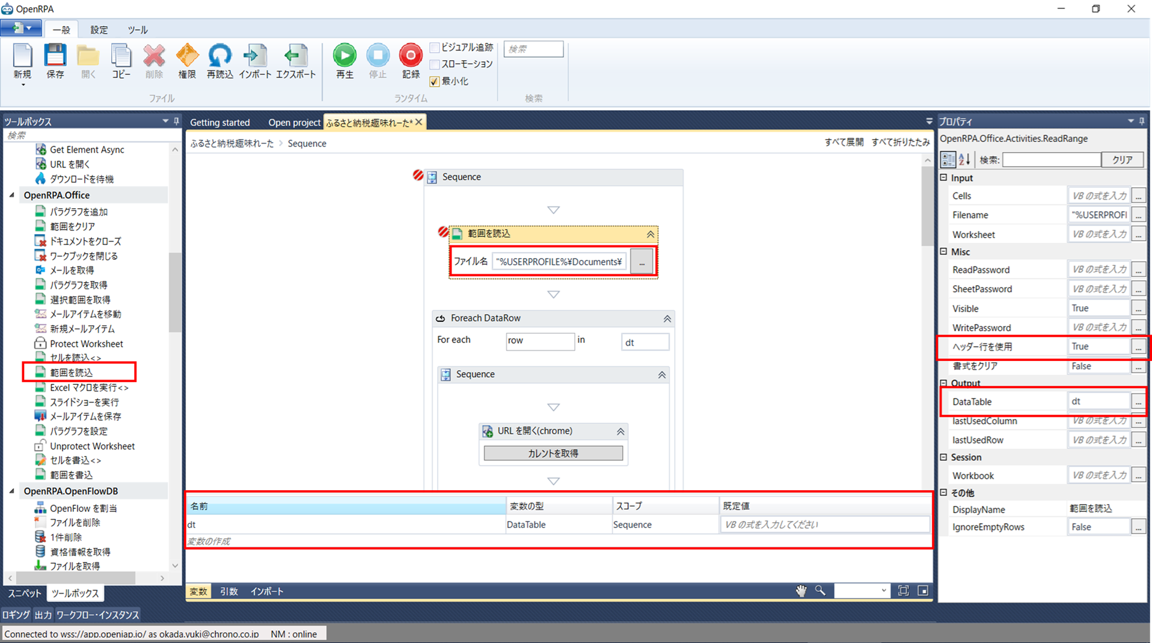Image resolution: width=1152 pixels, height=643 pixels.
Task: Click fit-to-screen icon in designer footer
Action: click(x=903, y=591)
